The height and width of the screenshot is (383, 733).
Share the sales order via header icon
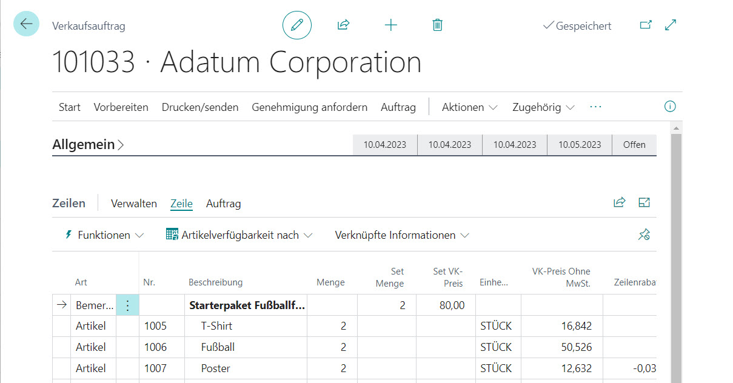point(344,25)
